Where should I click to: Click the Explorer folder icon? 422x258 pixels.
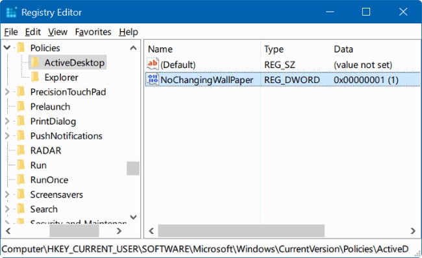(35, 77)
